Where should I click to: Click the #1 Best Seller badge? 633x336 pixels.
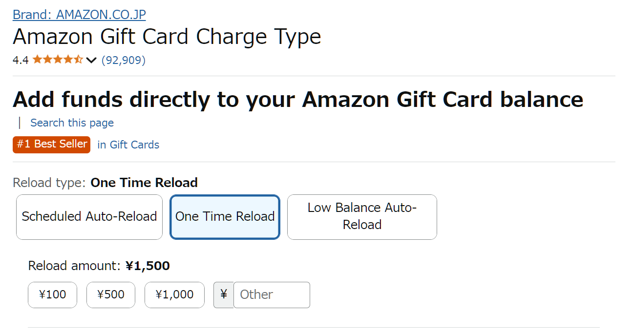click(52, 145)
